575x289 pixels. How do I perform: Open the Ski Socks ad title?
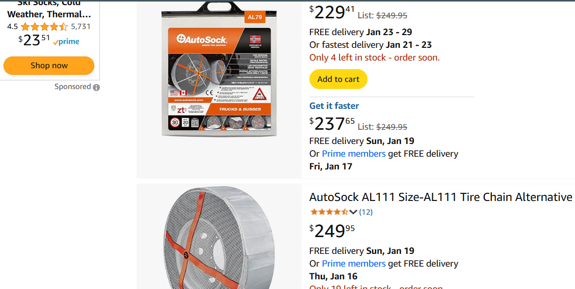point(49,10)
